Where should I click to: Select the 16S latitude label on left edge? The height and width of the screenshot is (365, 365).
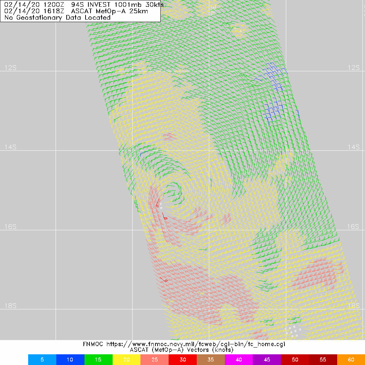(10, 226)
